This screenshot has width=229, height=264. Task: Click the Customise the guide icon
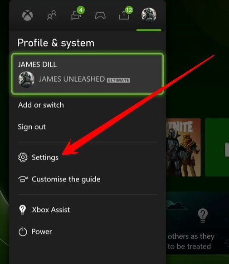[23, 179]
